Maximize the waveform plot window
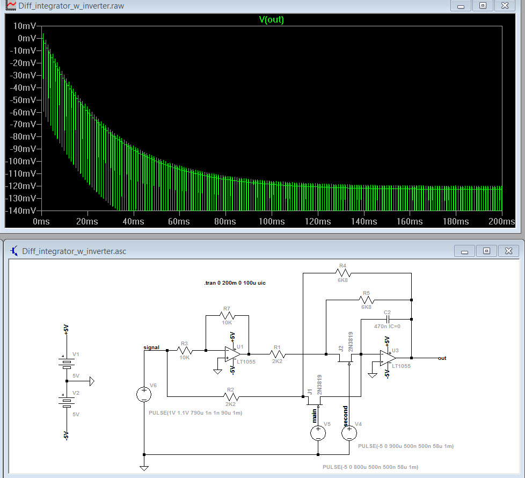The height and width of the screenshot is (478, 525). click(483, 5)
